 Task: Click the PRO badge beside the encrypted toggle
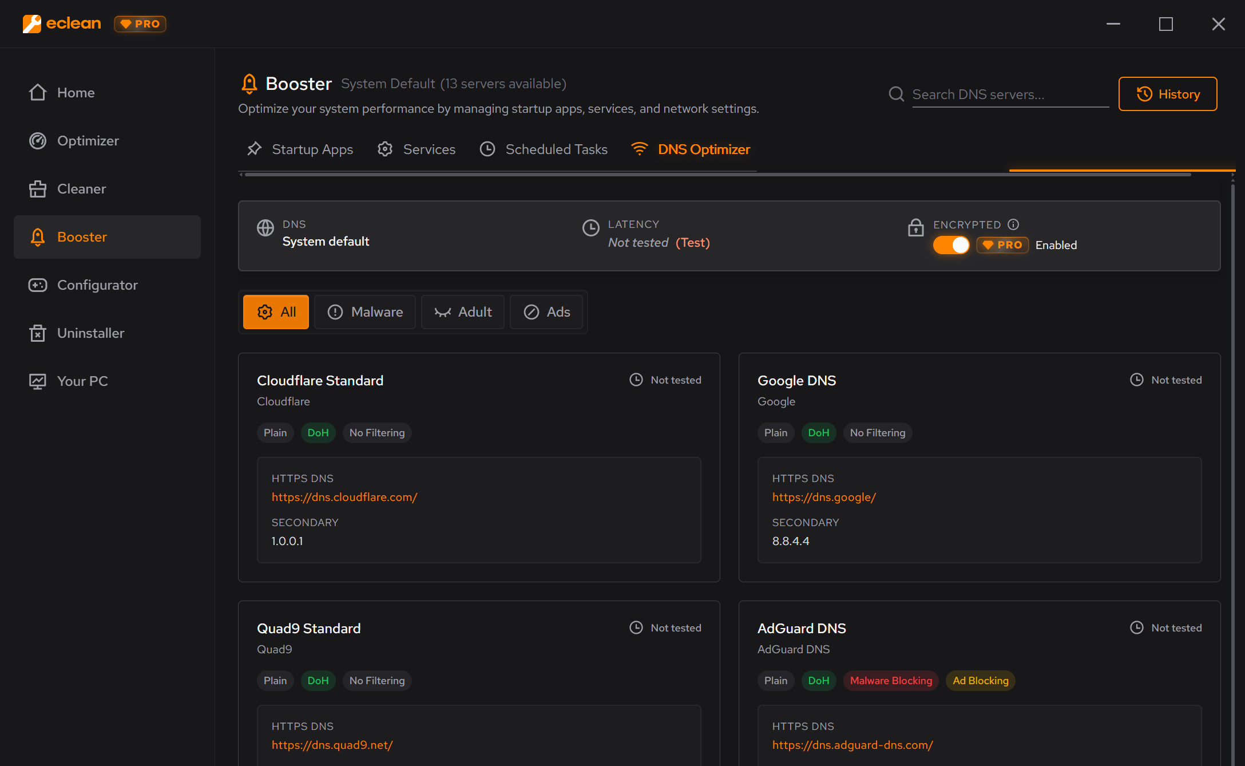[1002, 245]
